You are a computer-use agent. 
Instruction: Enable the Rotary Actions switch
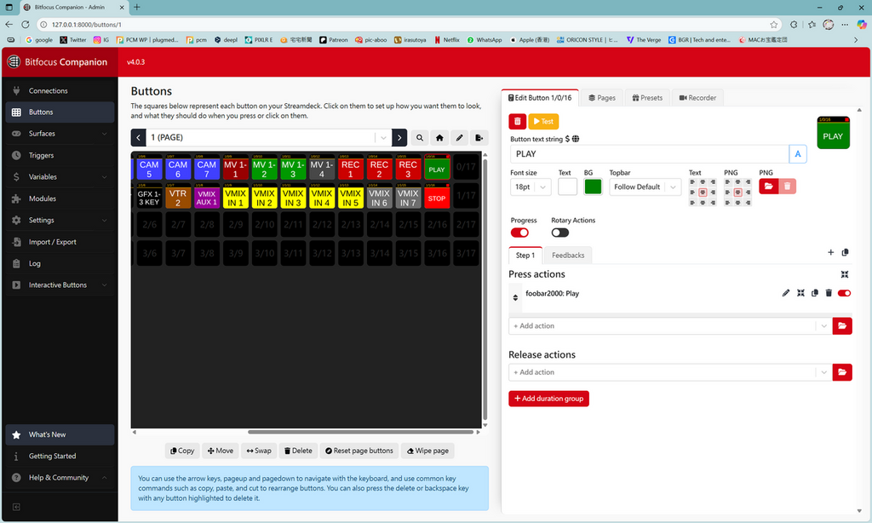(x=560, y=233)
